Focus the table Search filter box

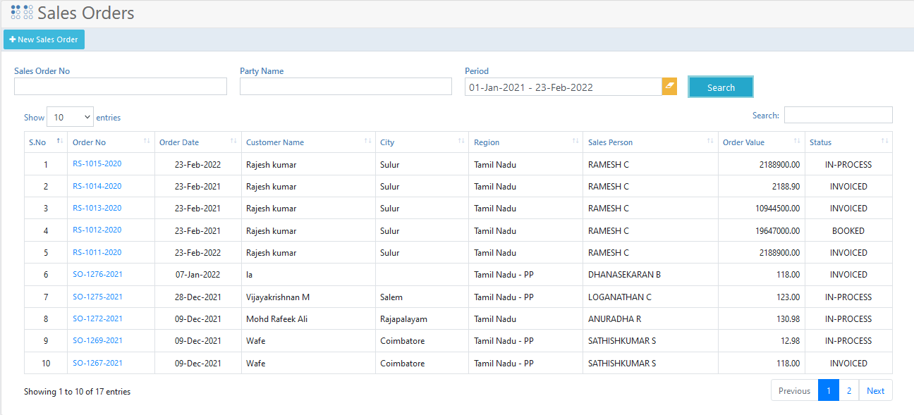click(838, 115)
